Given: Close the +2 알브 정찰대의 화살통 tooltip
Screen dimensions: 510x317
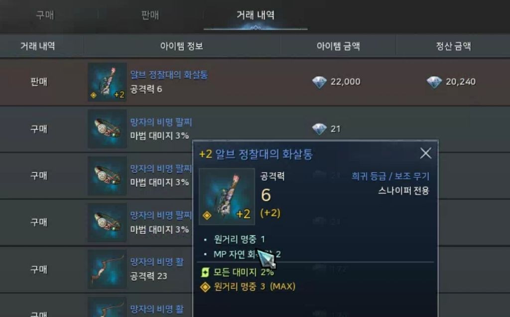Looking at the screenshot, I should pyautogui.click(x=425, y=153).
